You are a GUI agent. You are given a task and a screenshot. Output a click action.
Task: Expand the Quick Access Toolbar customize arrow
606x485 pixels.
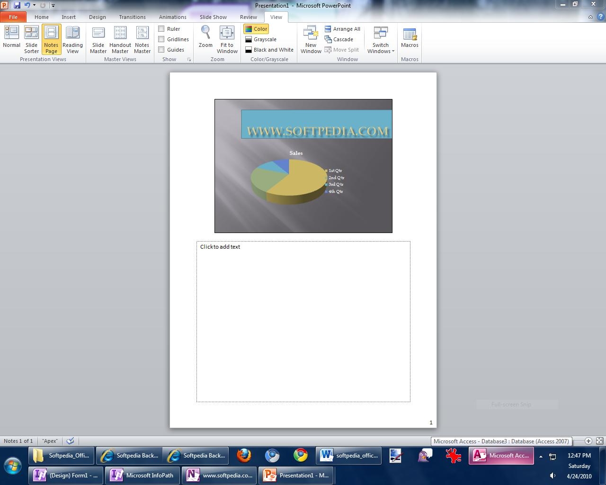(53, 6)
